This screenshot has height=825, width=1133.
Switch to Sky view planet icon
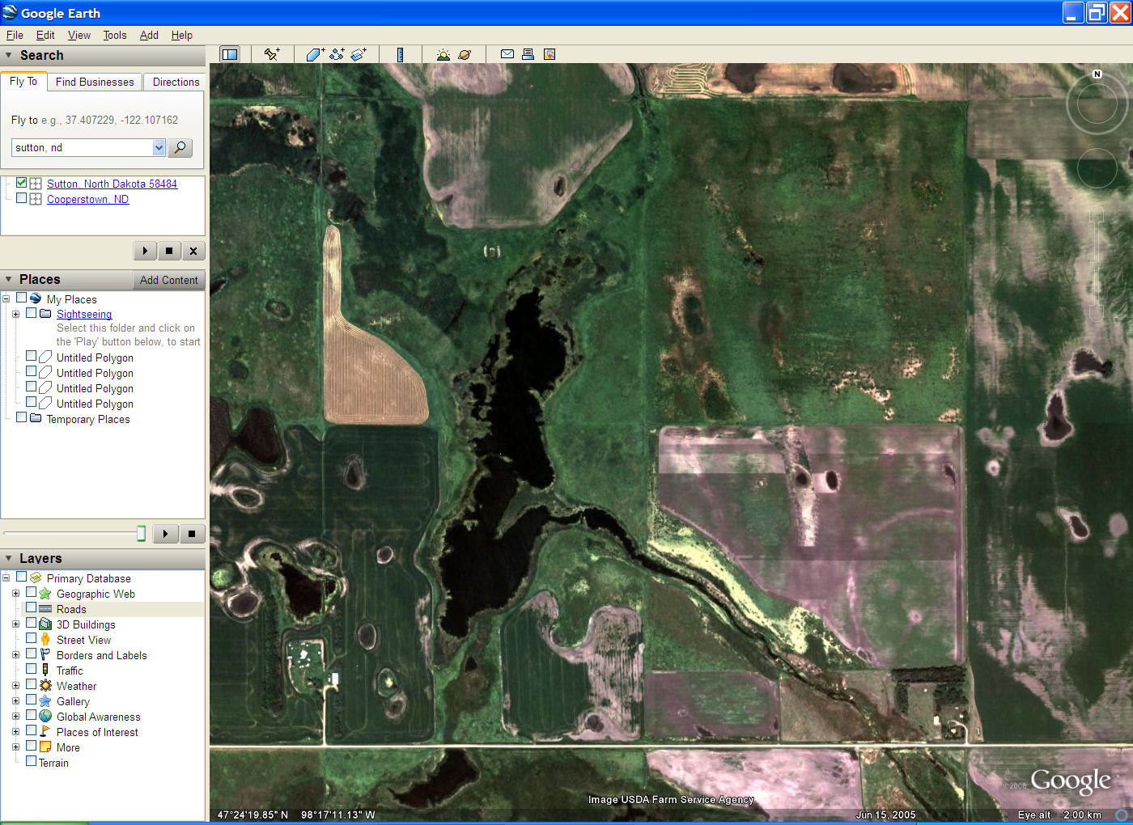click(465, 54)
